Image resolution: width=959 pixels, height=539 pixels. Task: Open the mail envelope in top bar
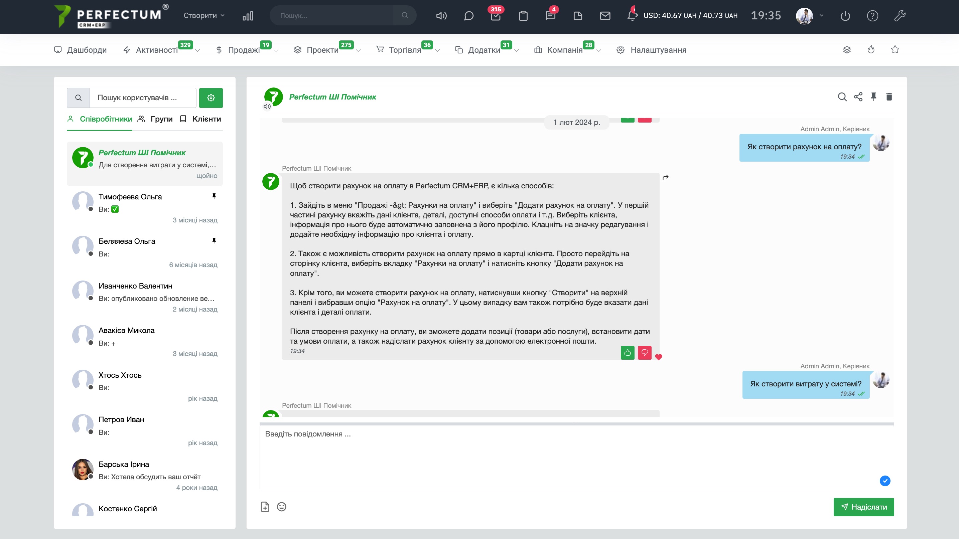pos(605,16)
